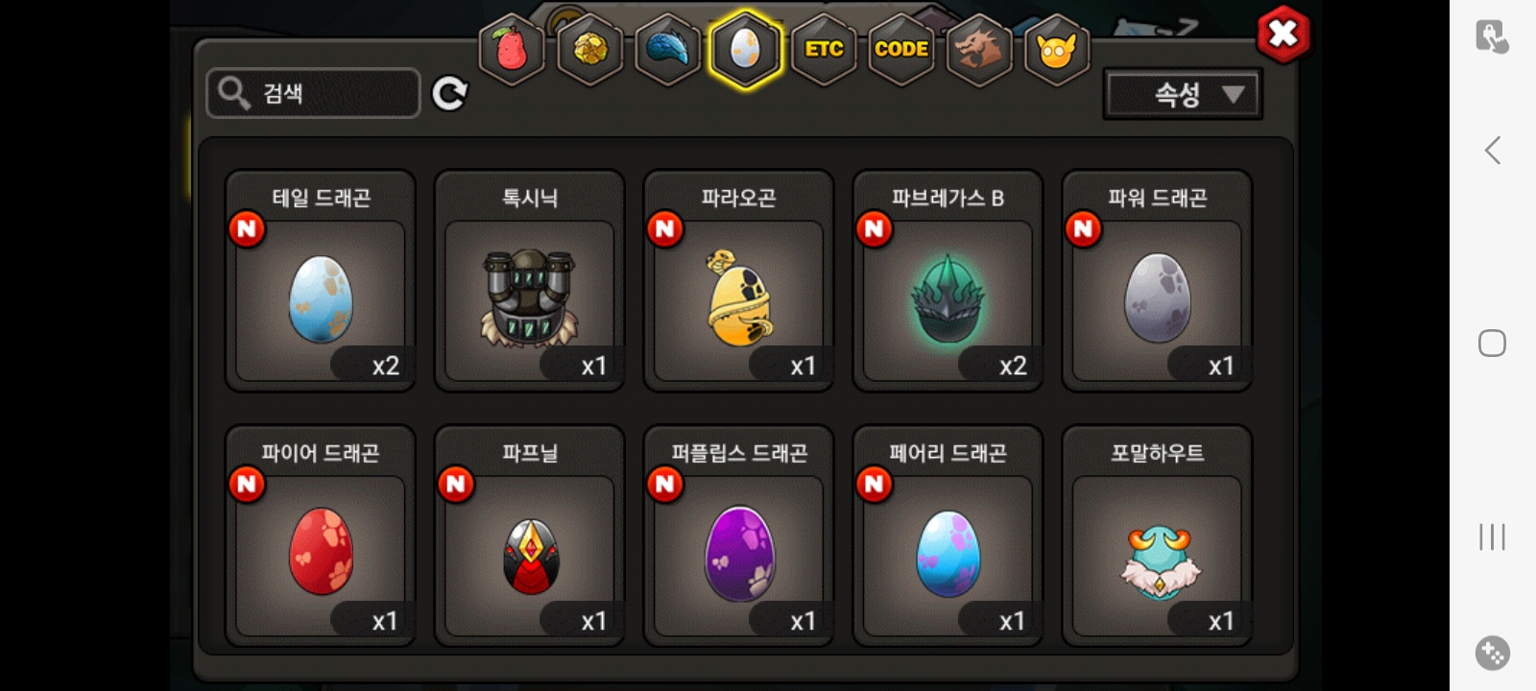The height and width of the screenshot is (691, 1536).
Task: Open the ETC tab
Action: tap(824, 49)
